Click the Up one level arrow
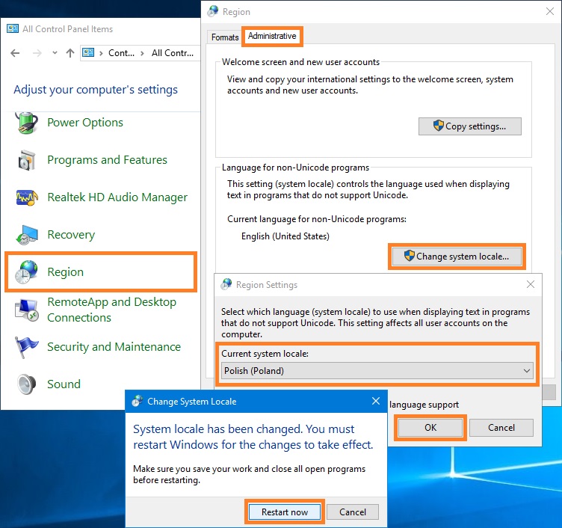Screen dimensions: 562x528 pyautogui.click(x=70, y=53)
